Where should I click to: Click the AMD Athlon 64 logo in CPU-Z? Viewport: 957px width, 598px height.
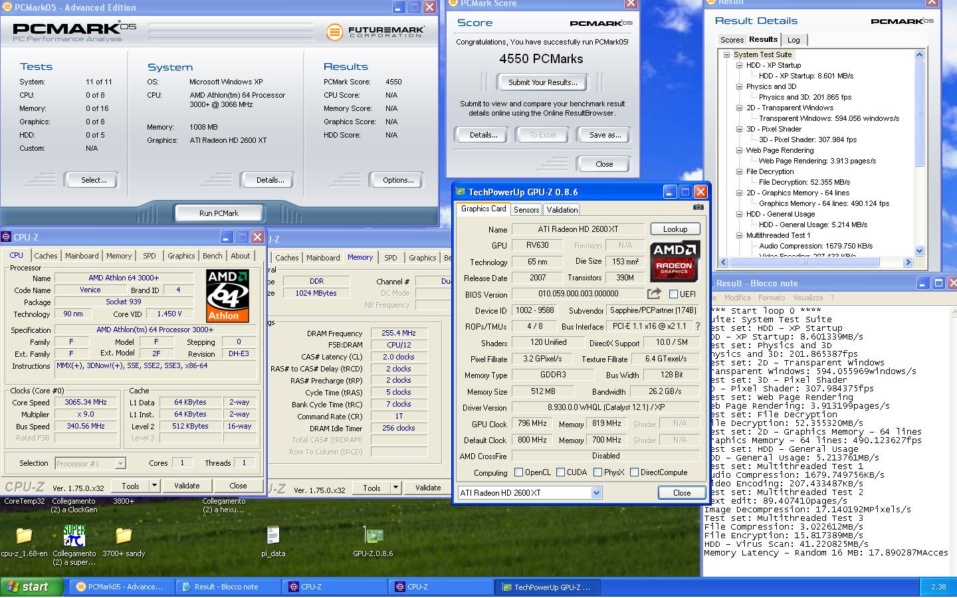point(227,296)
